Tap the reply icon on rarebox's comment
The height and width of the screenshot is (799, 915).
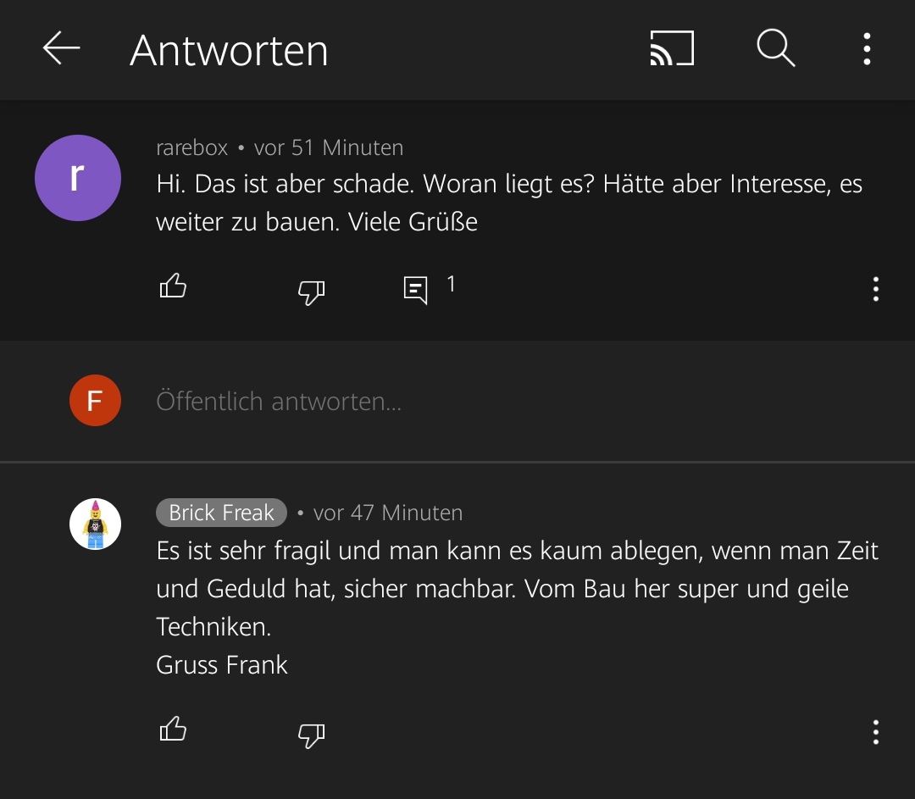(415, 290)
